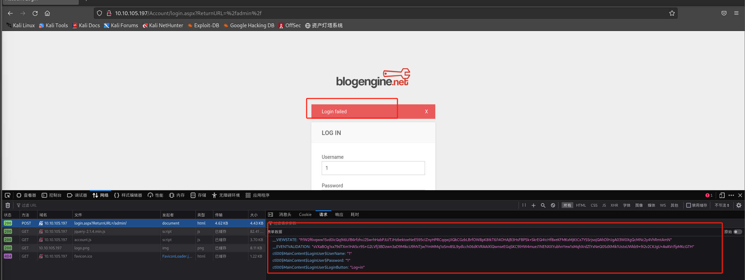Viewport: 745px width, 280px height.
Task: Activate the devtools element picker icon
Action: (x=8, y=195)
